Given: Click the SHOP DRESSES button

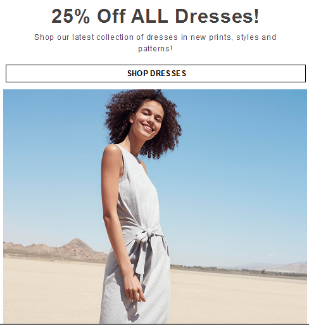Looking at the screenshot, I should pos(156,73).
